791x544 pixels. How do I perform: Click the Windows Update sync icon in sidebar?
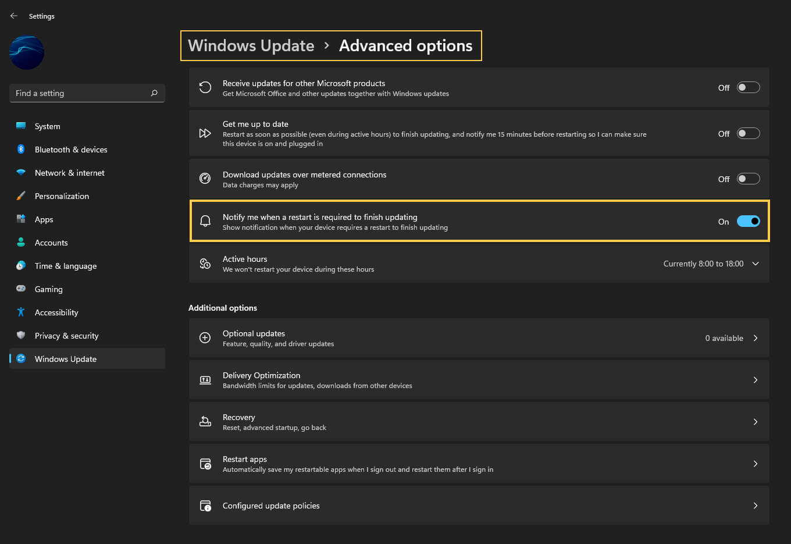(21, 358)
